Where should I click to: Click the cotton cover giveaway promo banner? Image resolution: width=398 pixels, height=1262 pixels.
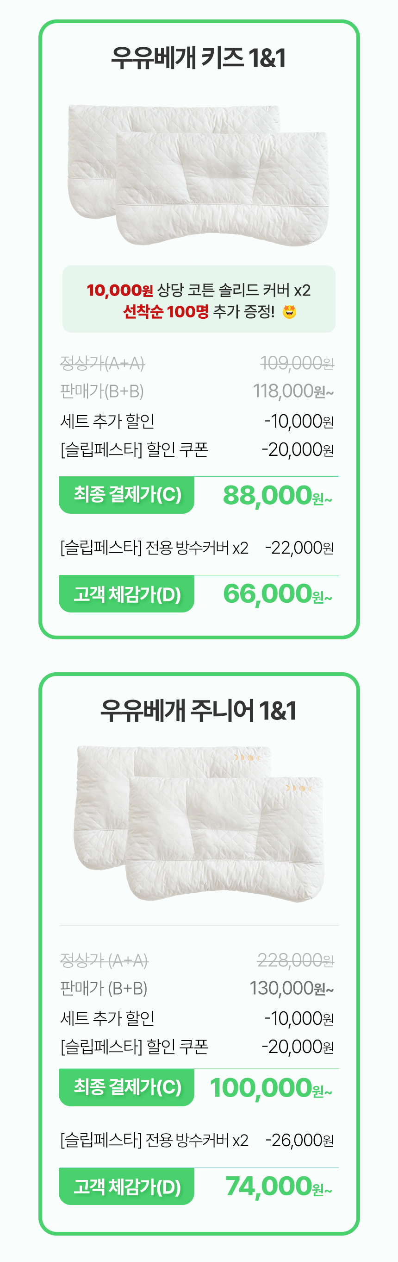[199, 299]
